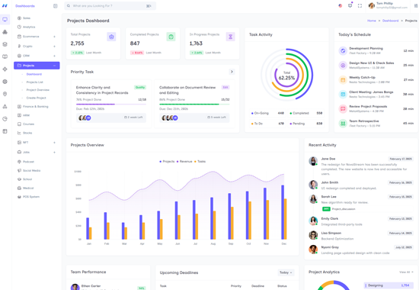The height and width of the screenshot is (290, 419).
Task: Click the In Progress Projects hourglass icon
Action: [x=230, y=37]
